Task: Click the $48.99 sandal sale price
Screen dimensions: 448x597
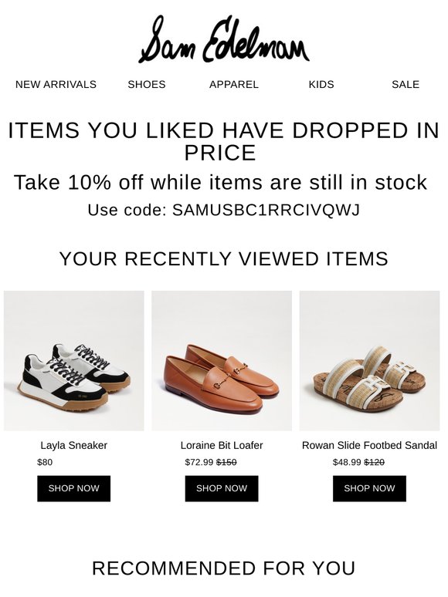Action: pyautogui.click(x=347, y=462)
